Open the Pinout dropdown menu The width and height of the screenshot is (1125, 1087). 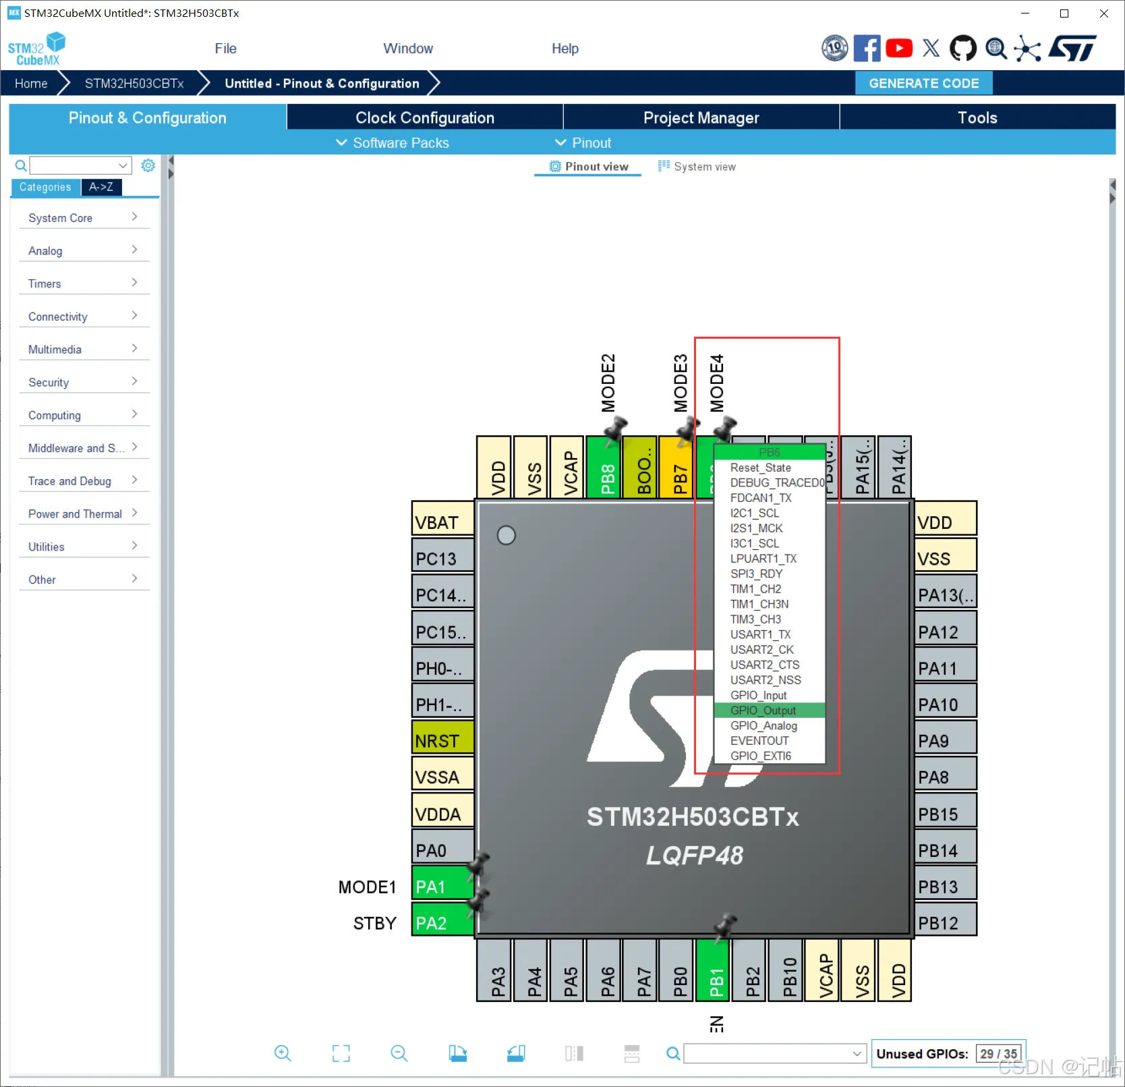(583, 143)
